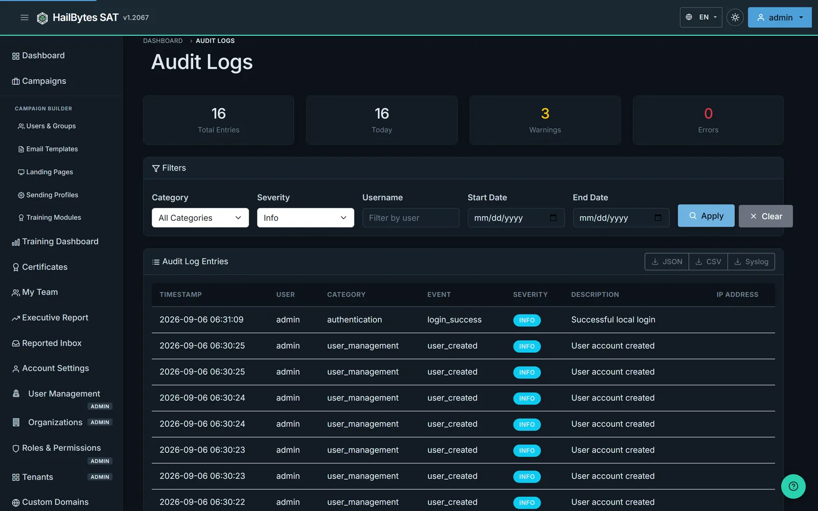Open Sending Profiles in sidebar

(48, 195)
